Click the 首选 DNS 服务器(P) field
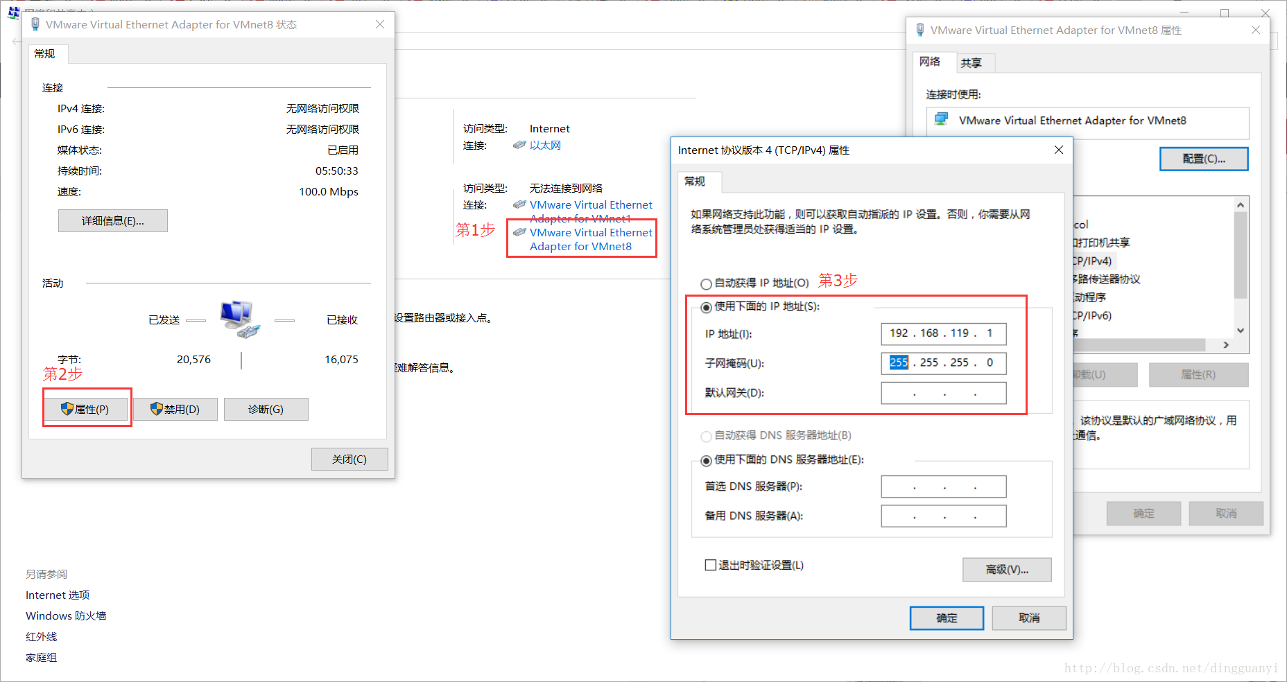The height and width of the screenshot is (682, 1287). click(943, 487)
